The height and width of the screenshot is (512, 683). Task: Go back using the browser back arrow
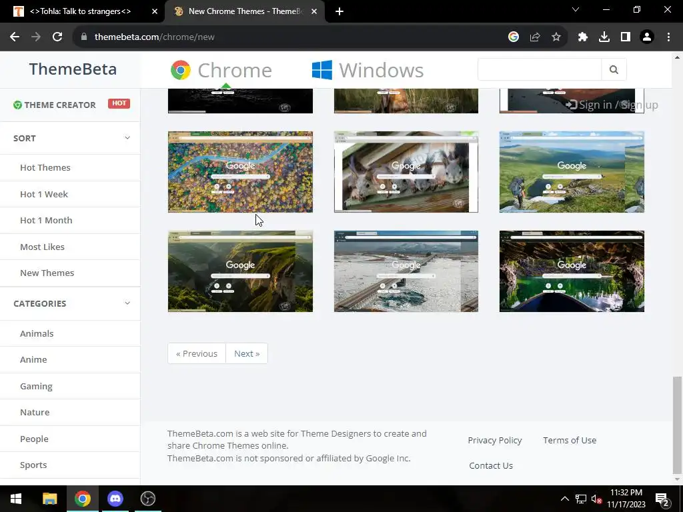(15, 37)
